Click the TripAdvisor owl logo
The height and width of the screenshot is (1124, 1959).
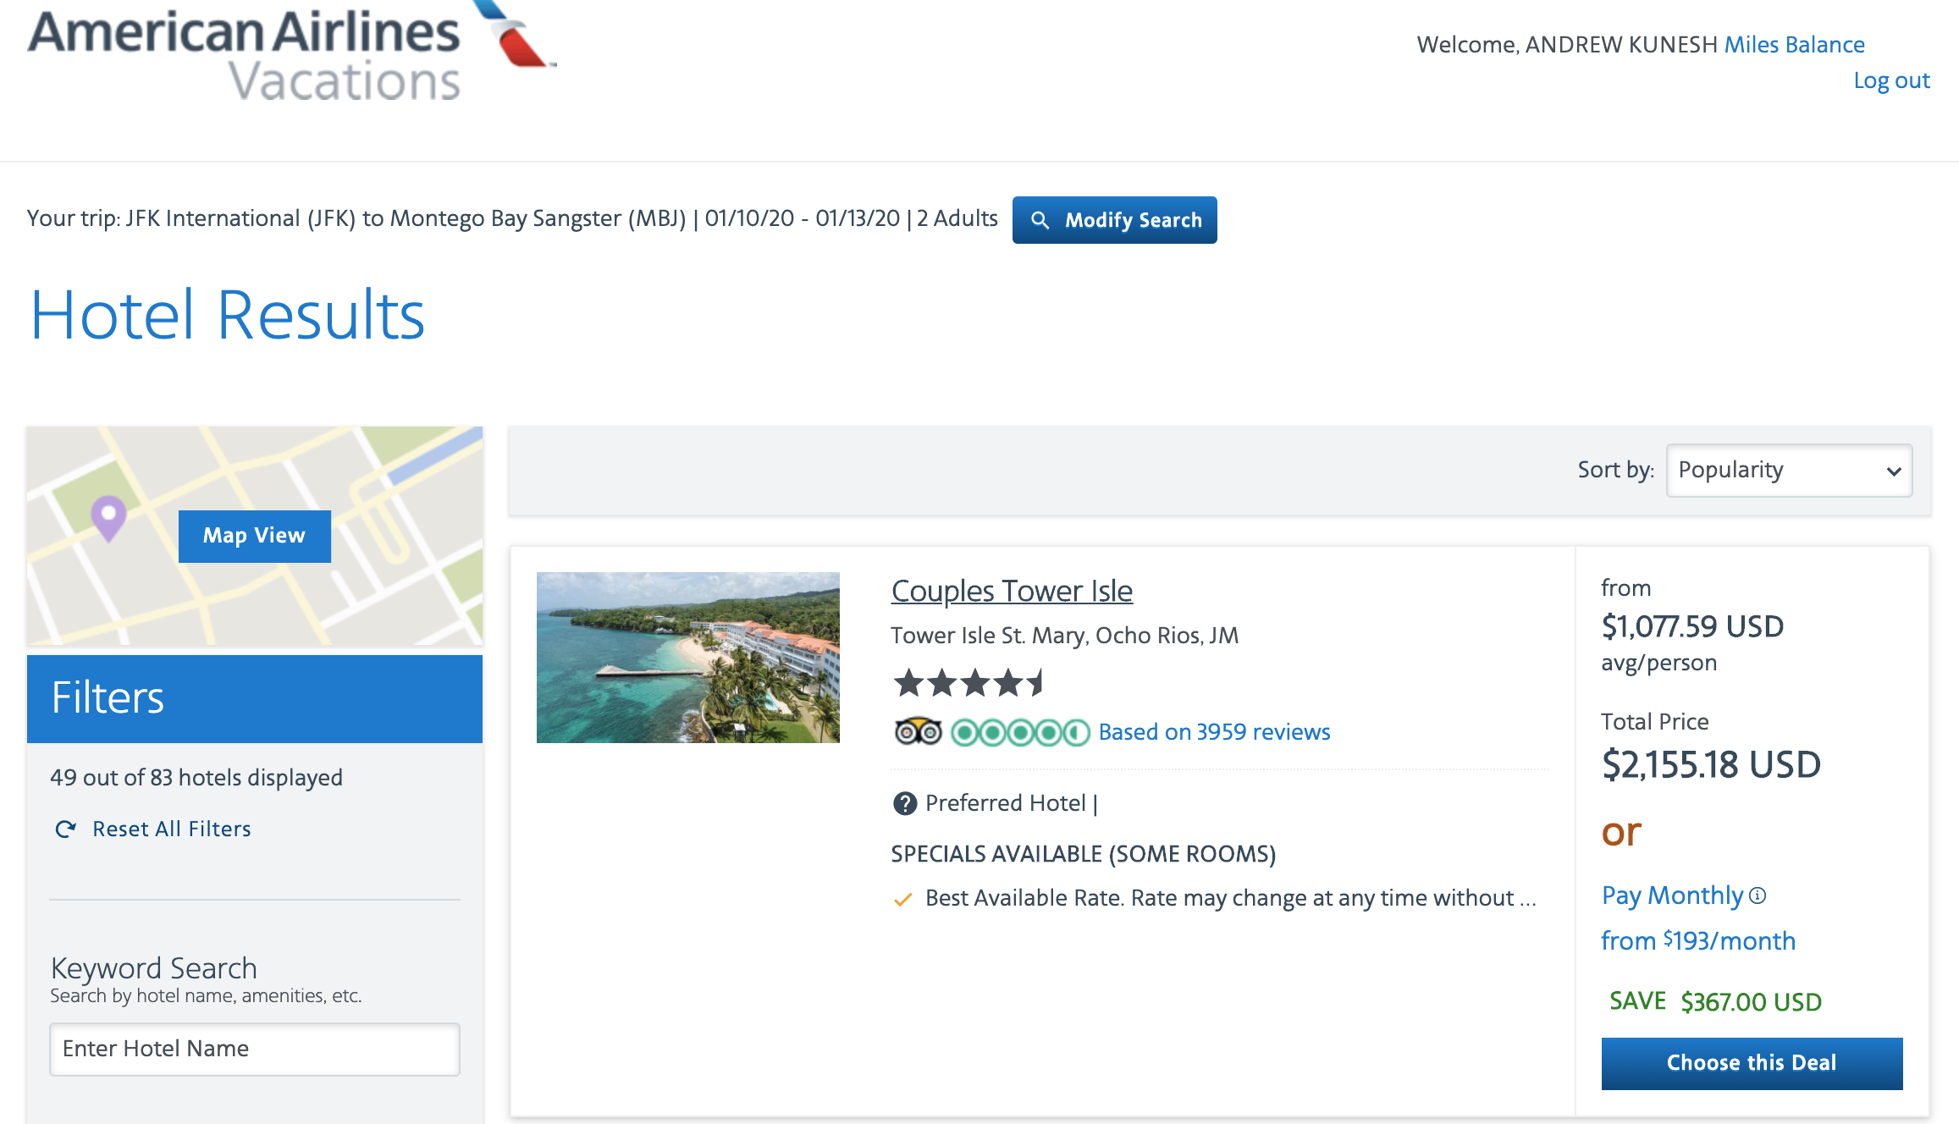pos(919,731)
